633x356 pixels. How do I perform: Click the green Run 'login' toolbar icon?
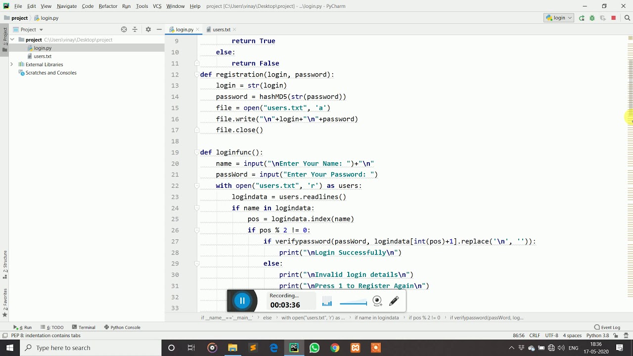click(582, 18)
